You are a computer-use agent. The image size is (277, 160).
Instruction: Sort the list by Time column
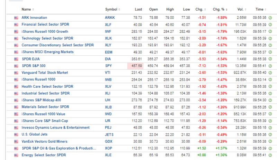[260, 9]
